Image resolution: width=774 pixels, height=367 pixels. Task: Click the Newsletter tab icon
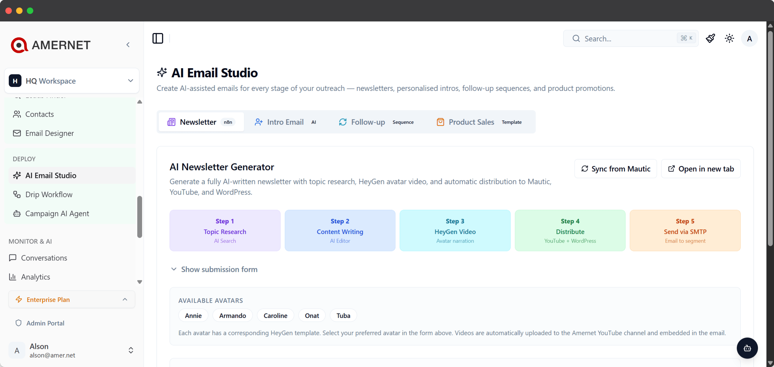(x=171, y=122)
